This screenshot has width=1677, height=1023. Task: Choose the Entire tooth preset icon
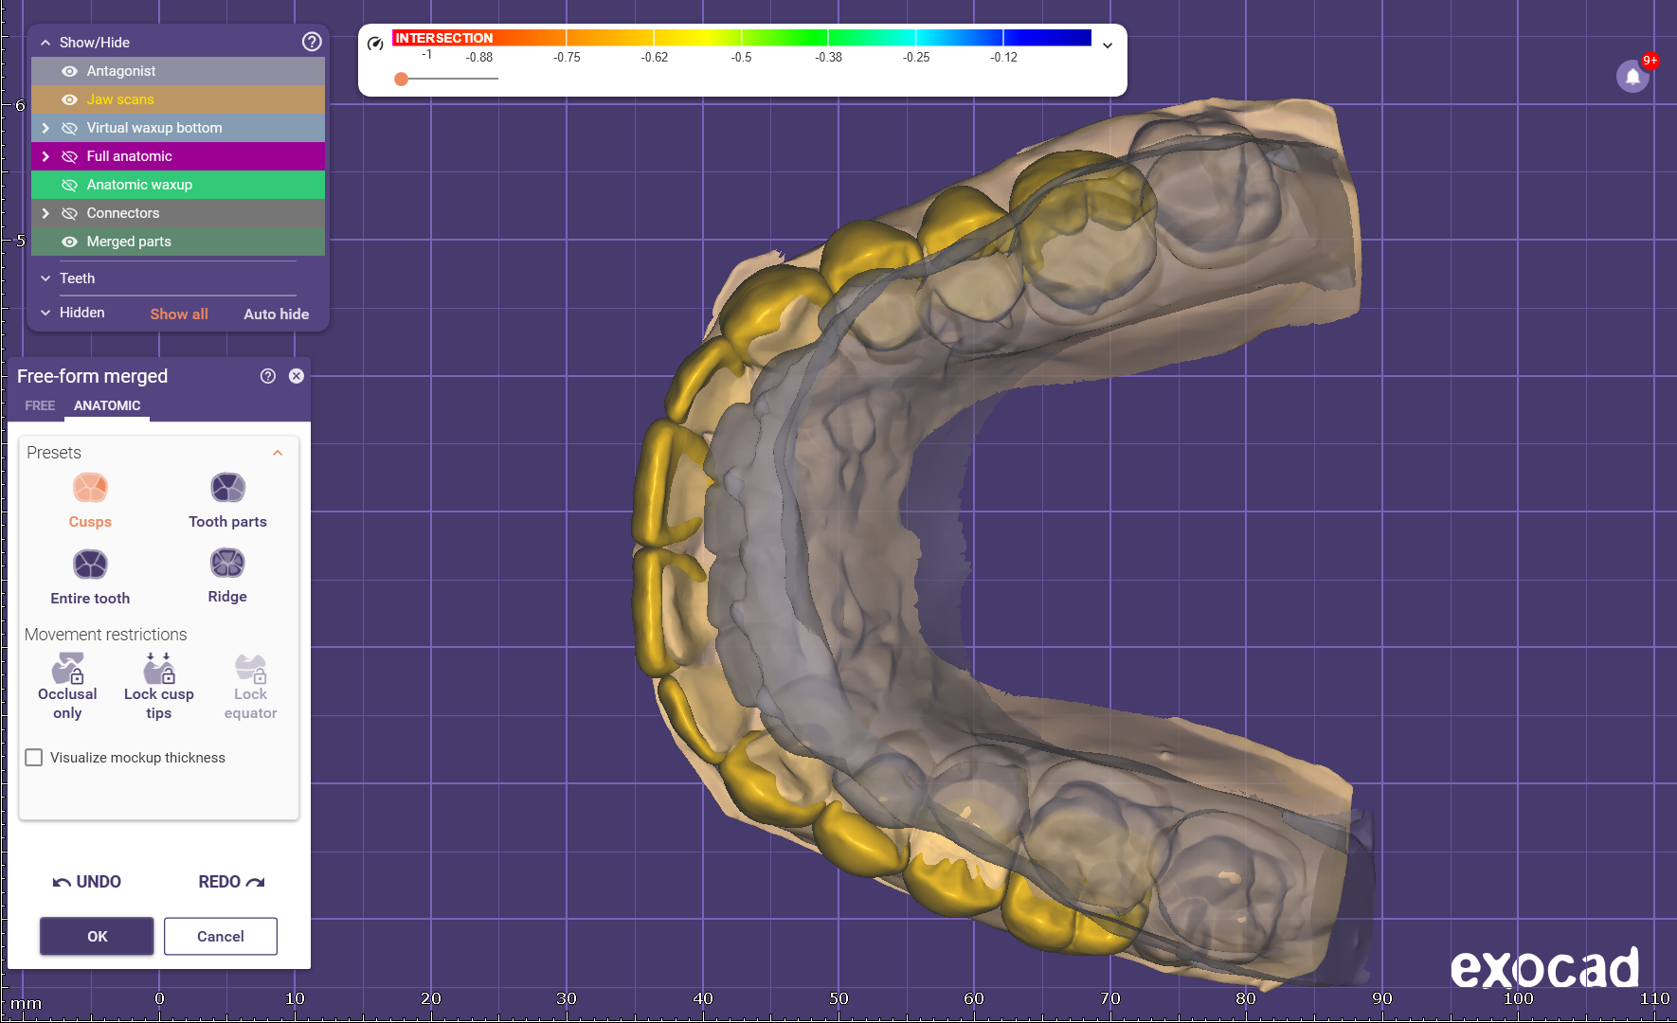90,565
